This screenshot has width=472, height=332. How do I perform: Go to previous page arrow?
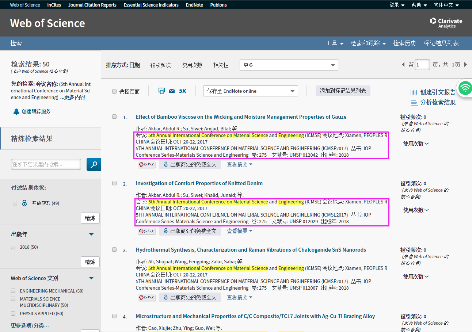(403, 65)
